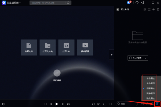The image size is (161, 107).
Task: Click the 打开URL tile
Action: point(67,47)
